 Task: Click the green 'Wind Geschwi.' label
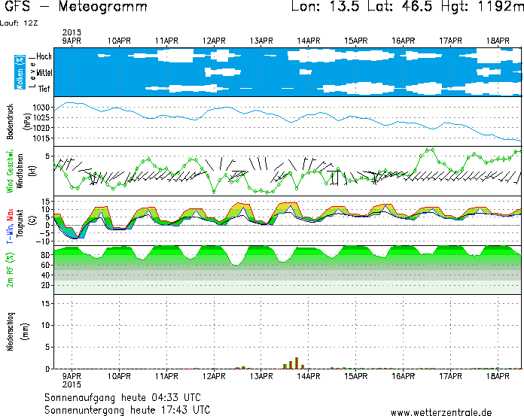coord(10,171)
